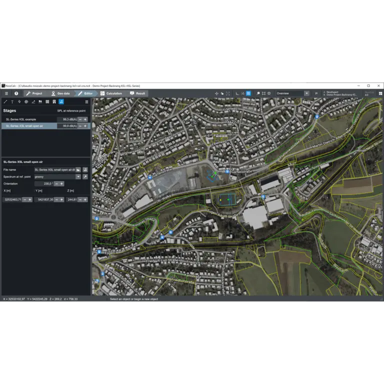Click the Stages heading
This screenshot has width=384, height=384.
click(9, 110)
